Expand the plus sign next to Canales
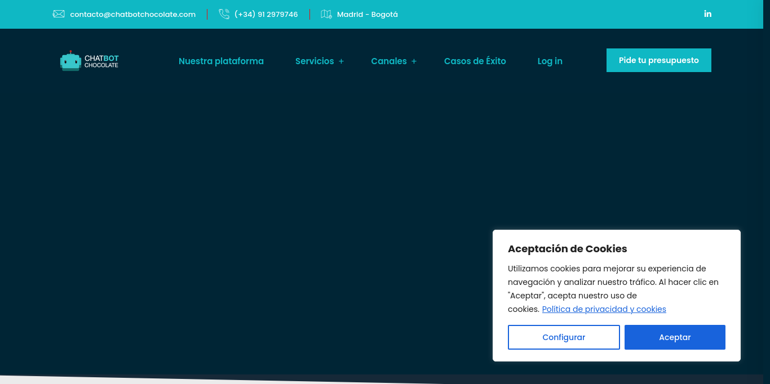The image size is (770, 384). pos(414,61)
